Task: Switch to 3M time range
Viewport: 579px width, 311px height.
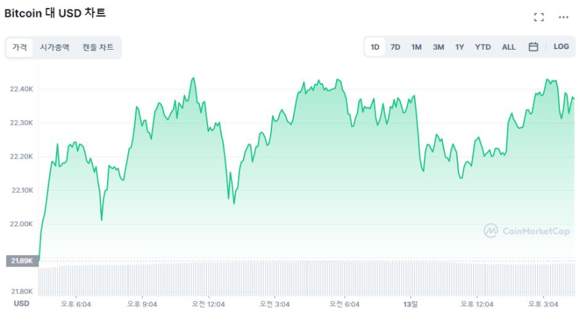Action: (438, 47)
